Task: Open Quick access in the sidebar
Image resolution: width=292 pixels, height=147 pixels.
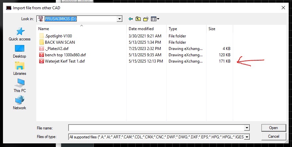Action: click(x=20, y=34)
